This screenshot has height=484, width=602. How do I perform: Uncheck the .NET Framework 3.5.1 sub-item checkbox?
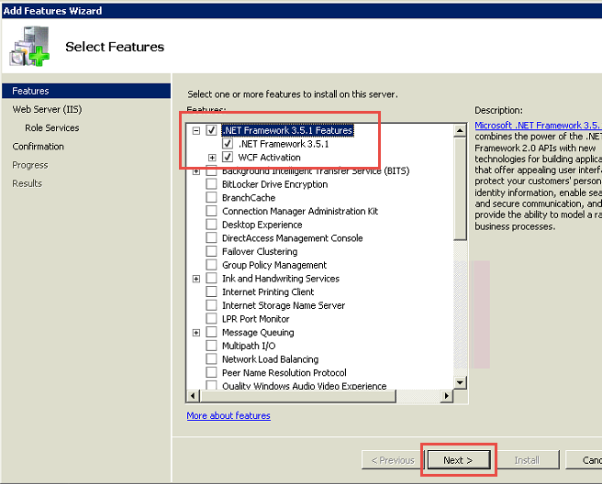(228, 144)
